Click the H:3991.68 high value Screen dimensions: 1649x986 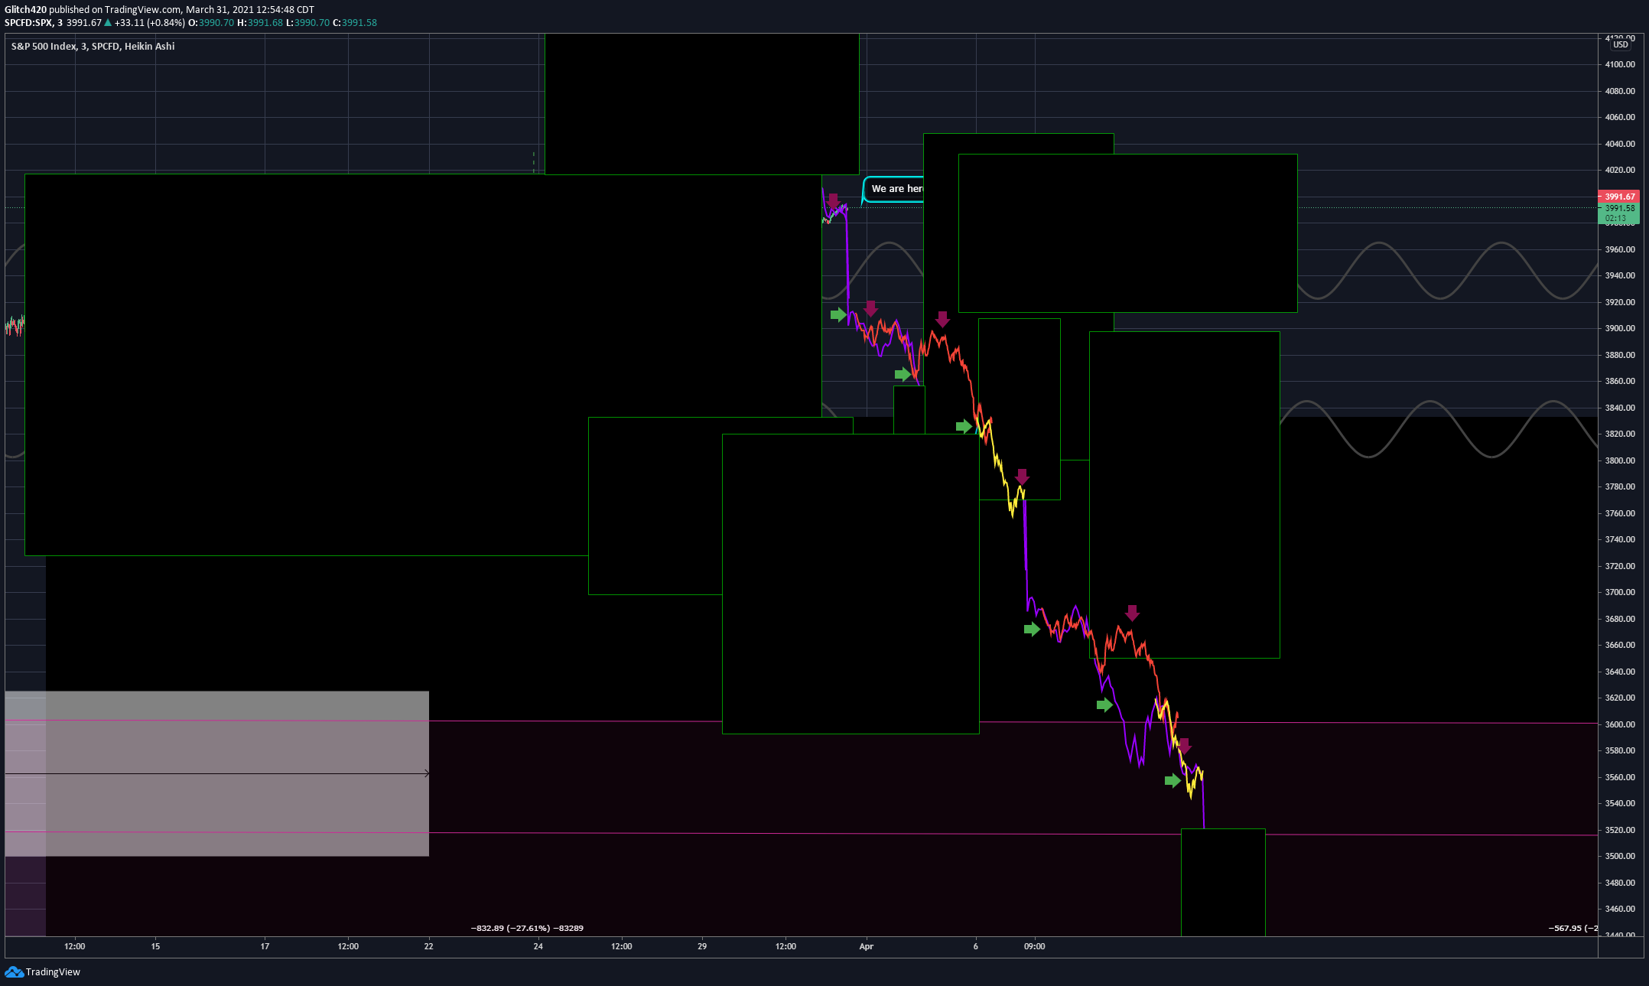(x=260, y=23)
